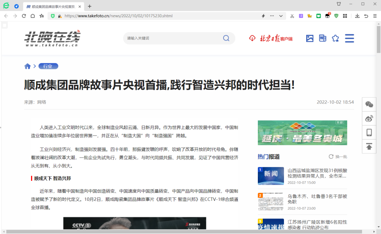
Task: Open the photo gallery icon in header
Action: coord(310,38)
